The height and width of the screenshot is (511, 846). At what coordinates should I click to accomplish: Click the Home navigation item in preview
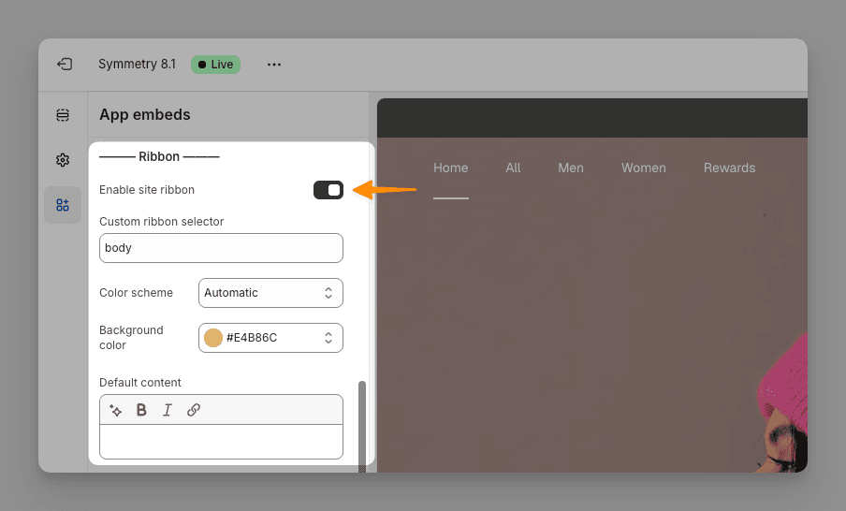[450, 168]
